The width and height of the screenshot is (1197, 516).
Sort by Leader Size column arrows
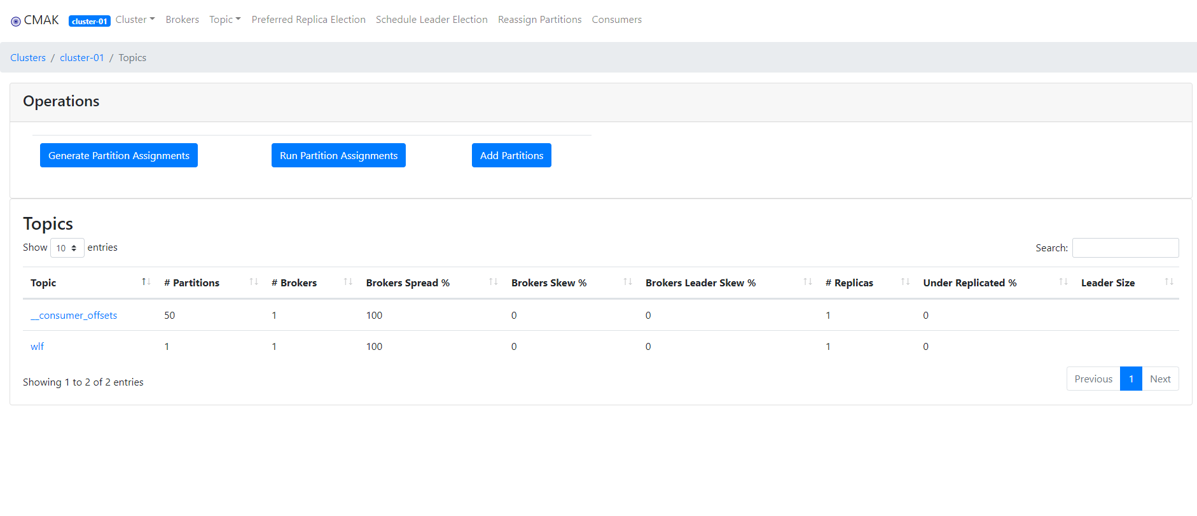1169,282
